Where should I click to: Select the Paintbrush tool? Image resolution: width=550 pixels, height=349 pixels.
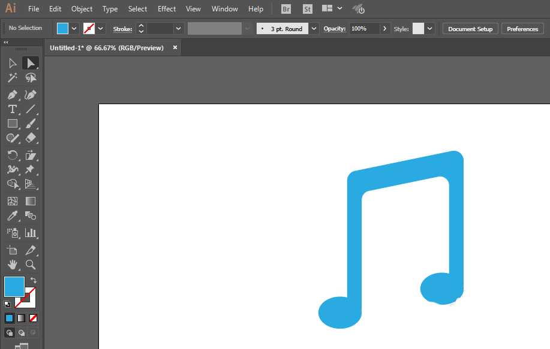[31, 124]
